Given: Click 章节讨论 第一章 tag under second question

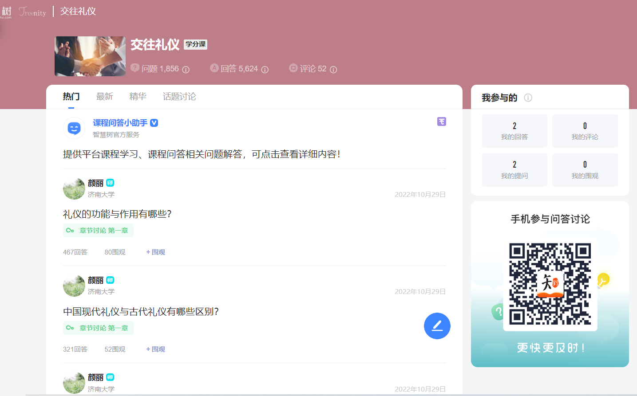Looking at the screenshot, I should 98,328.
